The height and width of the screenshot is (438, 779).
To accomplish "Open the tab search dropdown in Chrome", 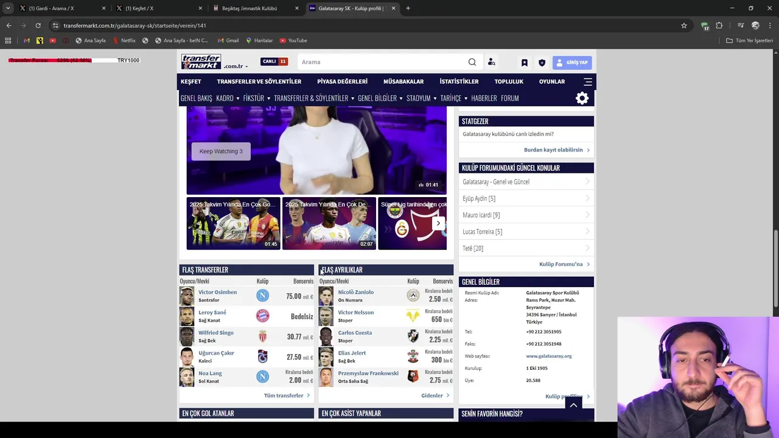I will (9, 9).
